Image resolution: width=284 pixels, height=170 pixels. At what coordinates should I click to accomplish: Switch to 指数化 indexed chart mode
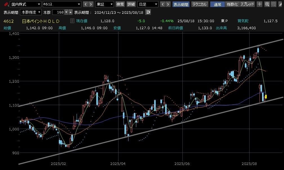click(x=232, y=4)
